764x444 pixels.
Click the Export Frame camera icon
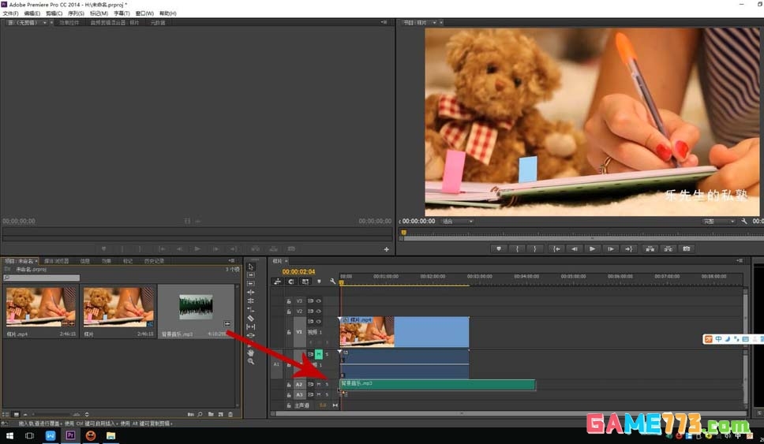687,248
